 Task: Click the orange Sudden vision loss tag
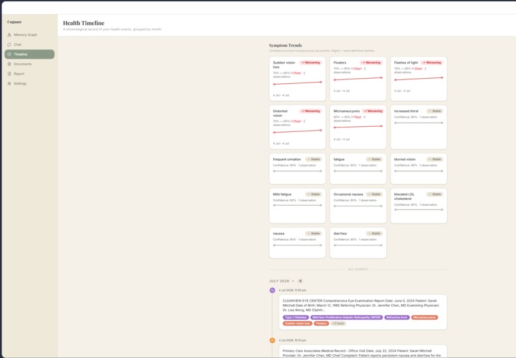click(298, 323)
